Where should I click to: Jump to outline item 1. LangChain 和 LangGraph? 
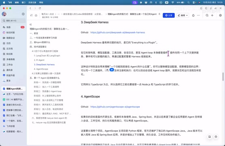tap(47, 56)
